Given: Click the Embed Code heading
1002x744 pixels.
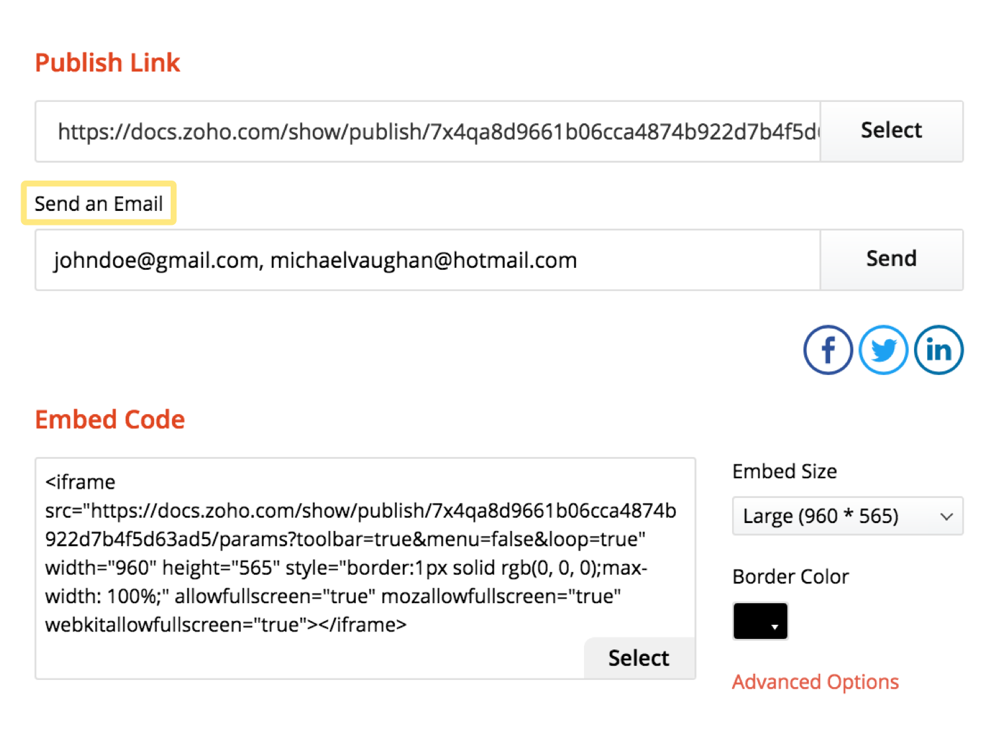Looking at the screenshot, I should (x=110, y=420).
